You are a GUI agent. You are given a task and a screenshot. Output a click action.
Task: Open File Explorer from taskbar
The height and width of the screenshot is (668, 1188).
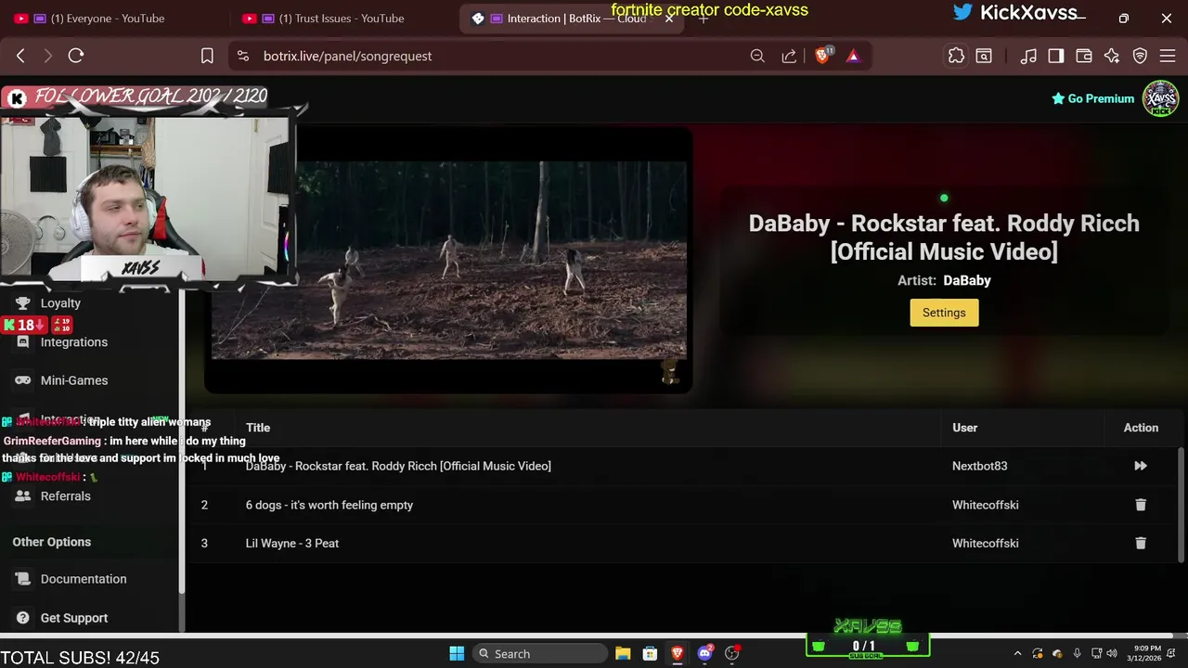[623, 653]
